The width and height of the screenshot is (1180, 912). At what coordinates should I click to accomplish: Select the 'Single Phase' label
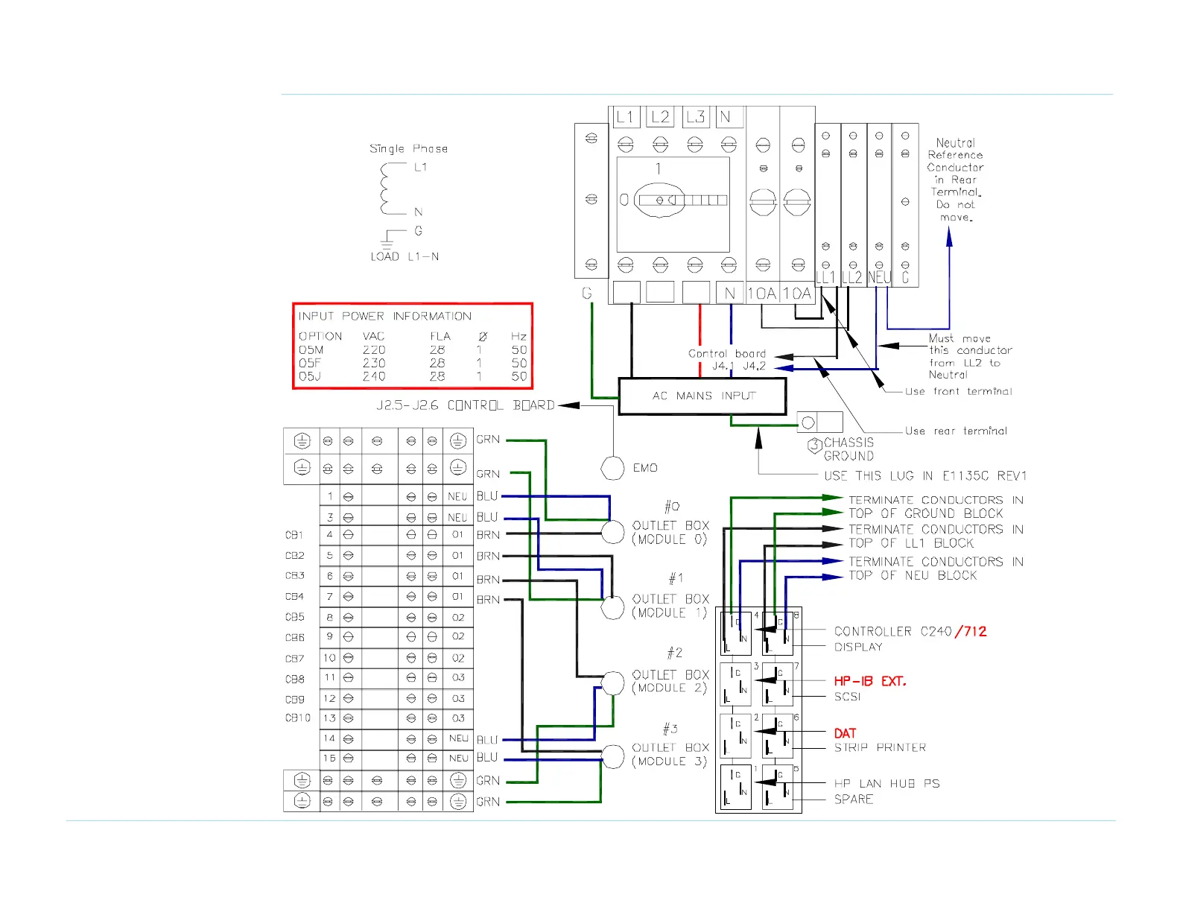(409, 148)
